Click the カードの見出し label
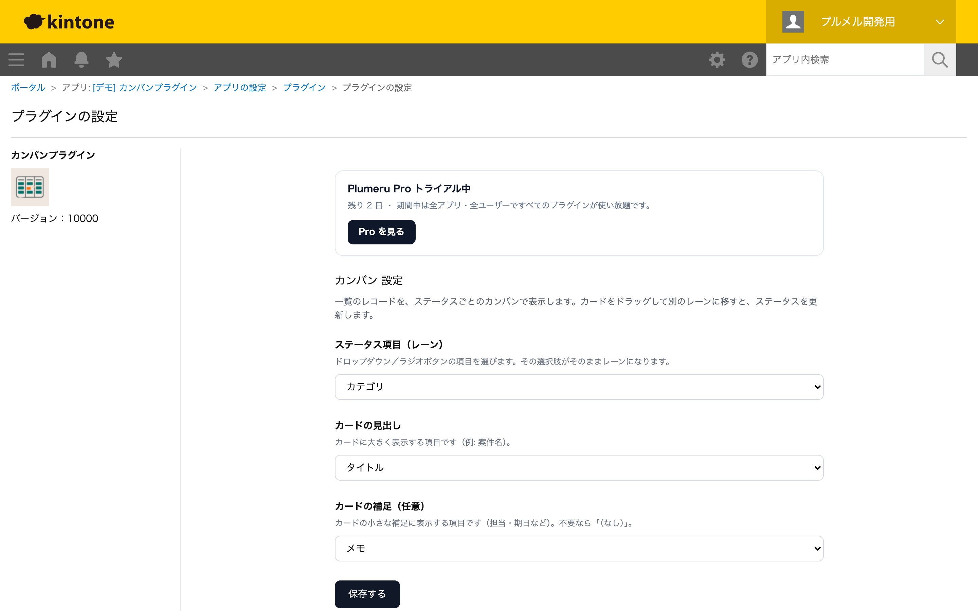Screen dimensions: 978x611 pyautogui.click(x=368, y=426)
